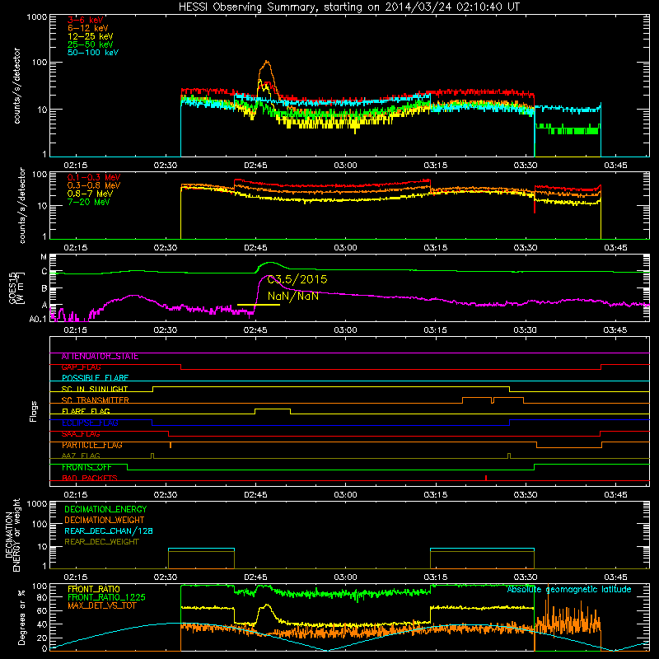Select the red 3-6 keV legend label

click(x=86, y=20)
